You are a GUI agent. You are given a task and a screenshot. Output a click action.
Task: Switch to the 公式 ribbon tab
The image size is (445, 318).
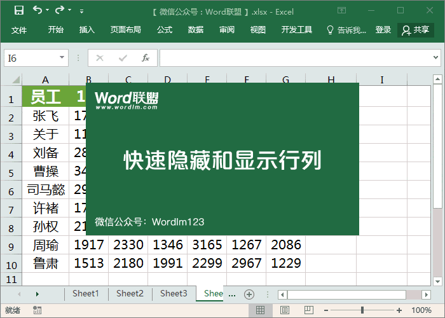coord(165,29)
